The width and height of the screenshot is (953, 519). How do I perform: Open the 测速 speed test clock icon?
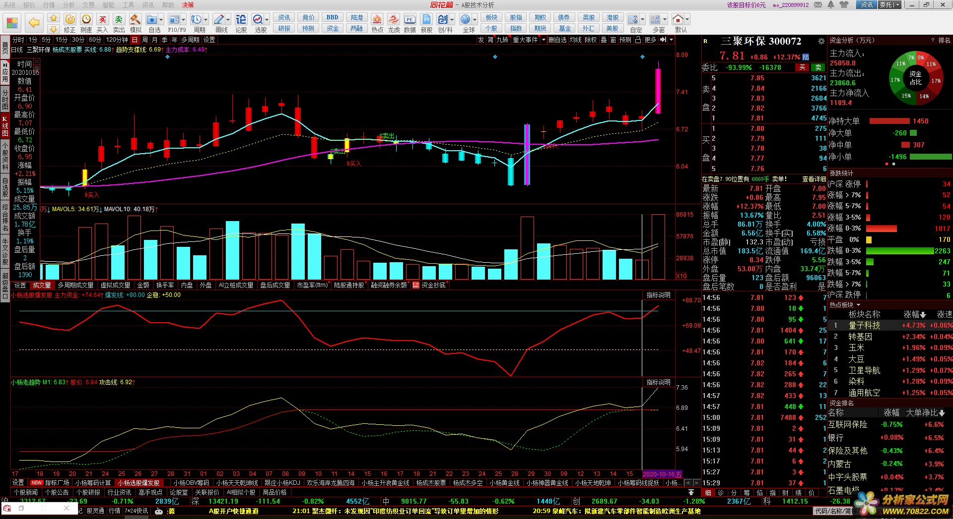[86, 19]
